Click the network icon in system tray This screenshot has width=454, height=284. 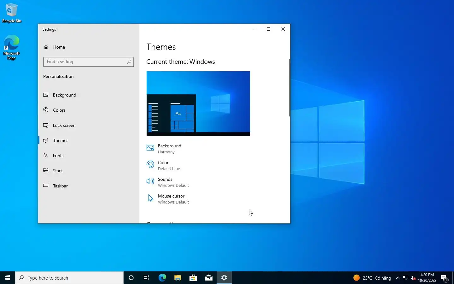click(x=406, y=278)
